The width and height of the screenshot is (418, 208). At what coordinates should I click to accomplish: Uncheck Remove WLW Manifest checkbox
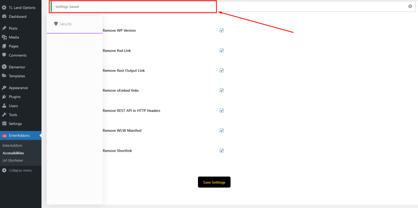pyautogui.click(x=222, y=130)
